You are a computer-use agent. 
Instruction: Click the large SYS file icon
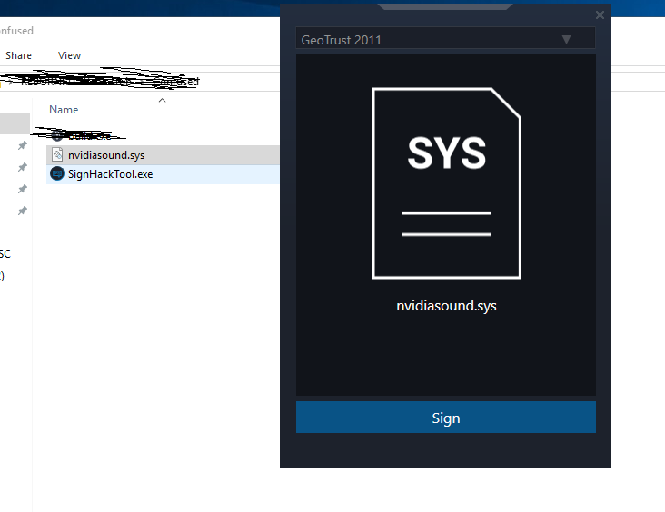(446, 183)
